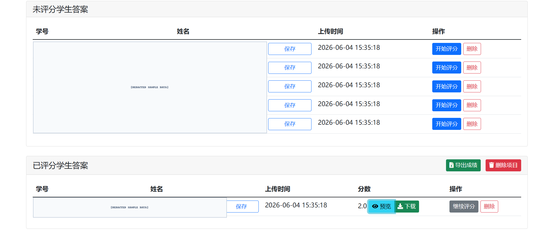This screenshot has height=238, width=553.
Task: Export grades with the 导出成绩 button
Action: [x=463, y=165]
